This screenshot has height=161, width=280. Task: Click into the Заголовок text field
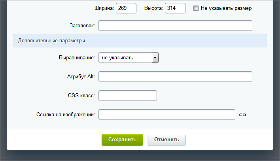[175, 26]
